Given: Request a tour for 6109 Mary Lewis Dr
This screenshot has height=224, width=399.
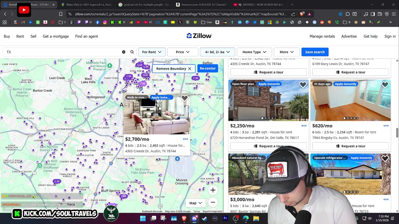Looking at the screenshot, I should pyautogui.click(x=350, y=72).
